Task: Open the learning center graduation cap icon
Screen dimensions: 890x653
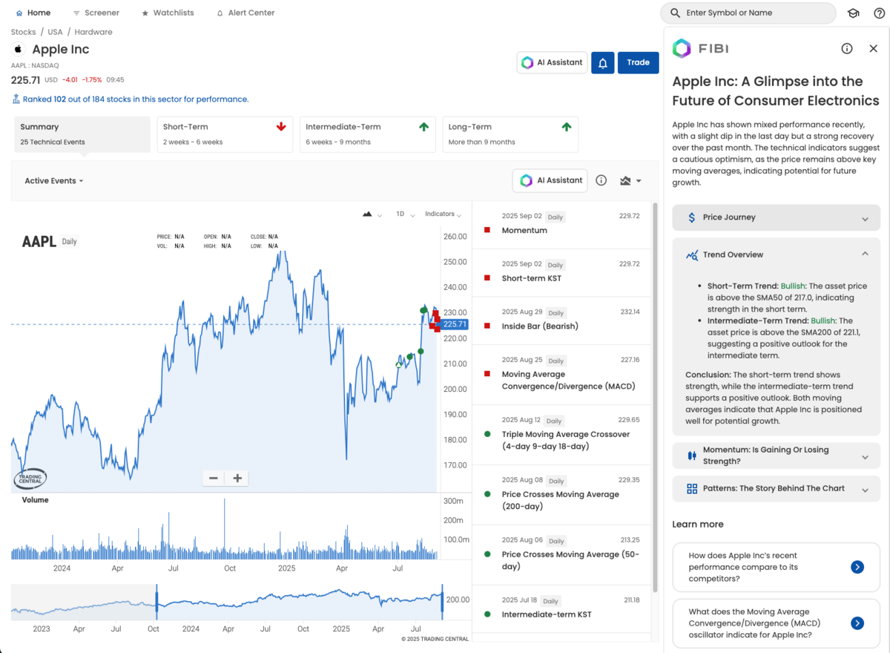Action: pyautogui.click(x=853, y=13)
